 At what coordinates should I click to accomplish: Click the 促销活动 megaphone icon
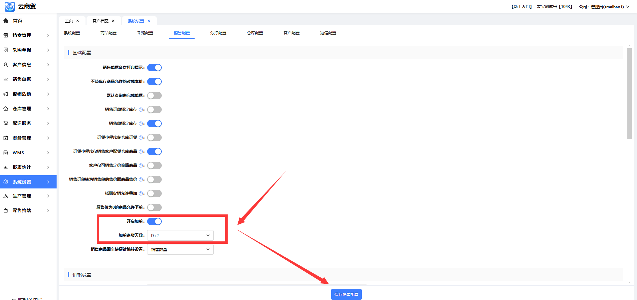tap(6, 94)
